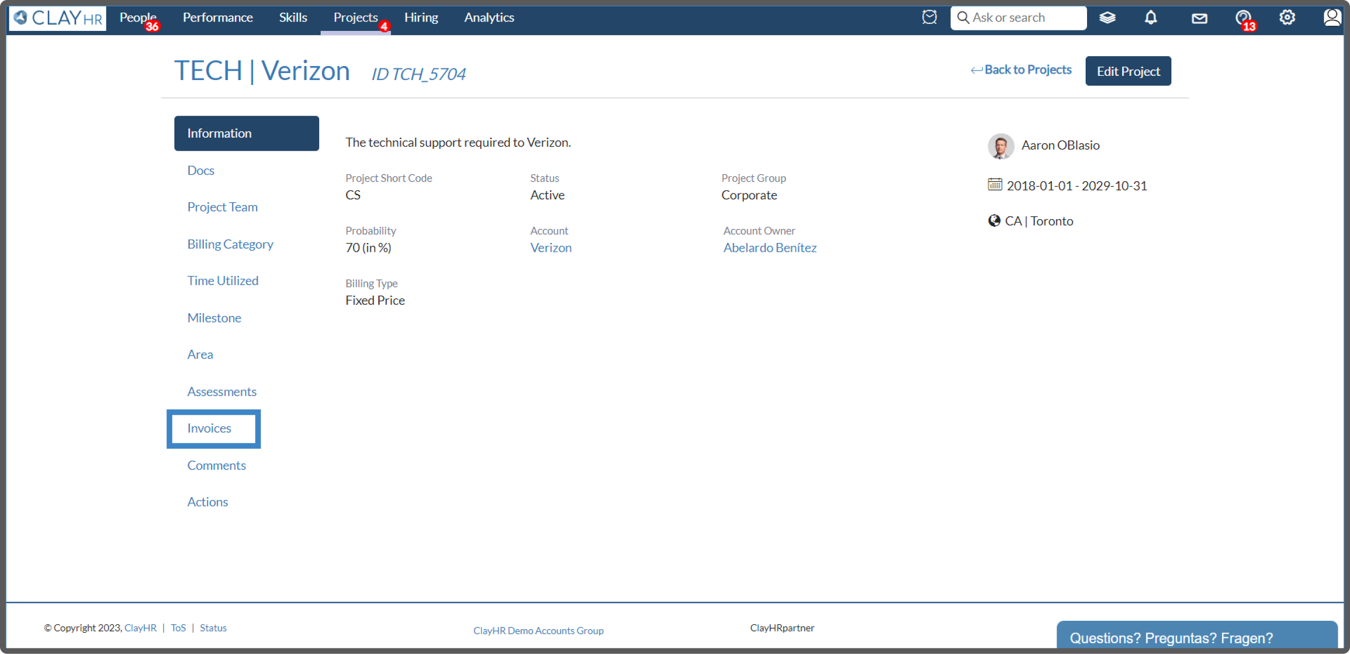Click the Corporate project group value
This screenshot has width=1350, height=654.
[749, 195]
